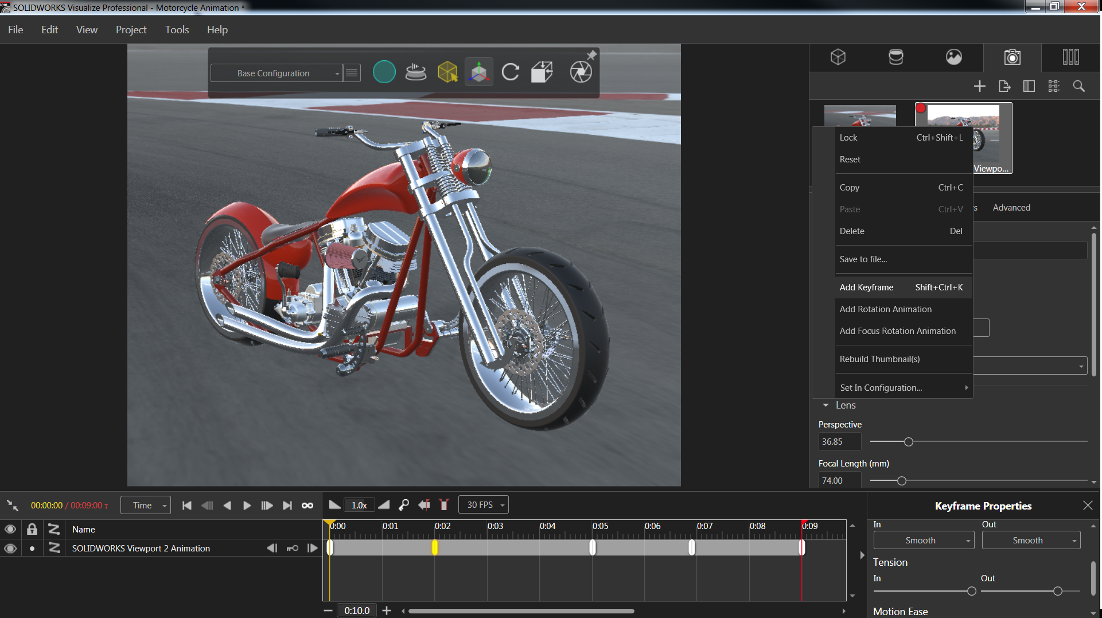Click the render aperture icon in toolbar
Viewport: 1102px width, 618px height.
coord(581,72)
